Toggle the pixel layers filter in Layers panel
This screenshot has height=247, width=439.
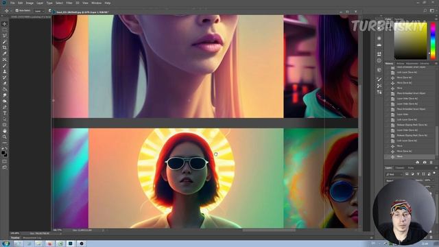[407, 174]
